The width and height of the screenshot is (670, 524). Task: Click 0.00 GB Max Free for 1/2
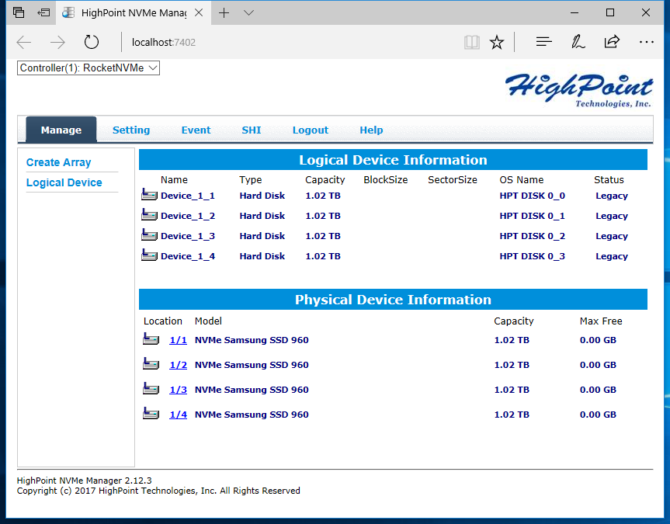tap(598, 365)
